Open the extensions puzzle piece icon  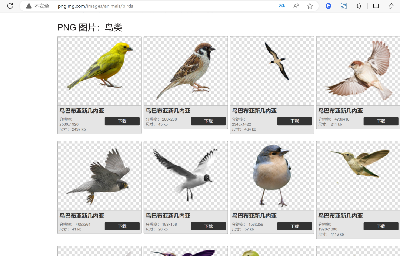pyautogui.click(x=359, y=6)
